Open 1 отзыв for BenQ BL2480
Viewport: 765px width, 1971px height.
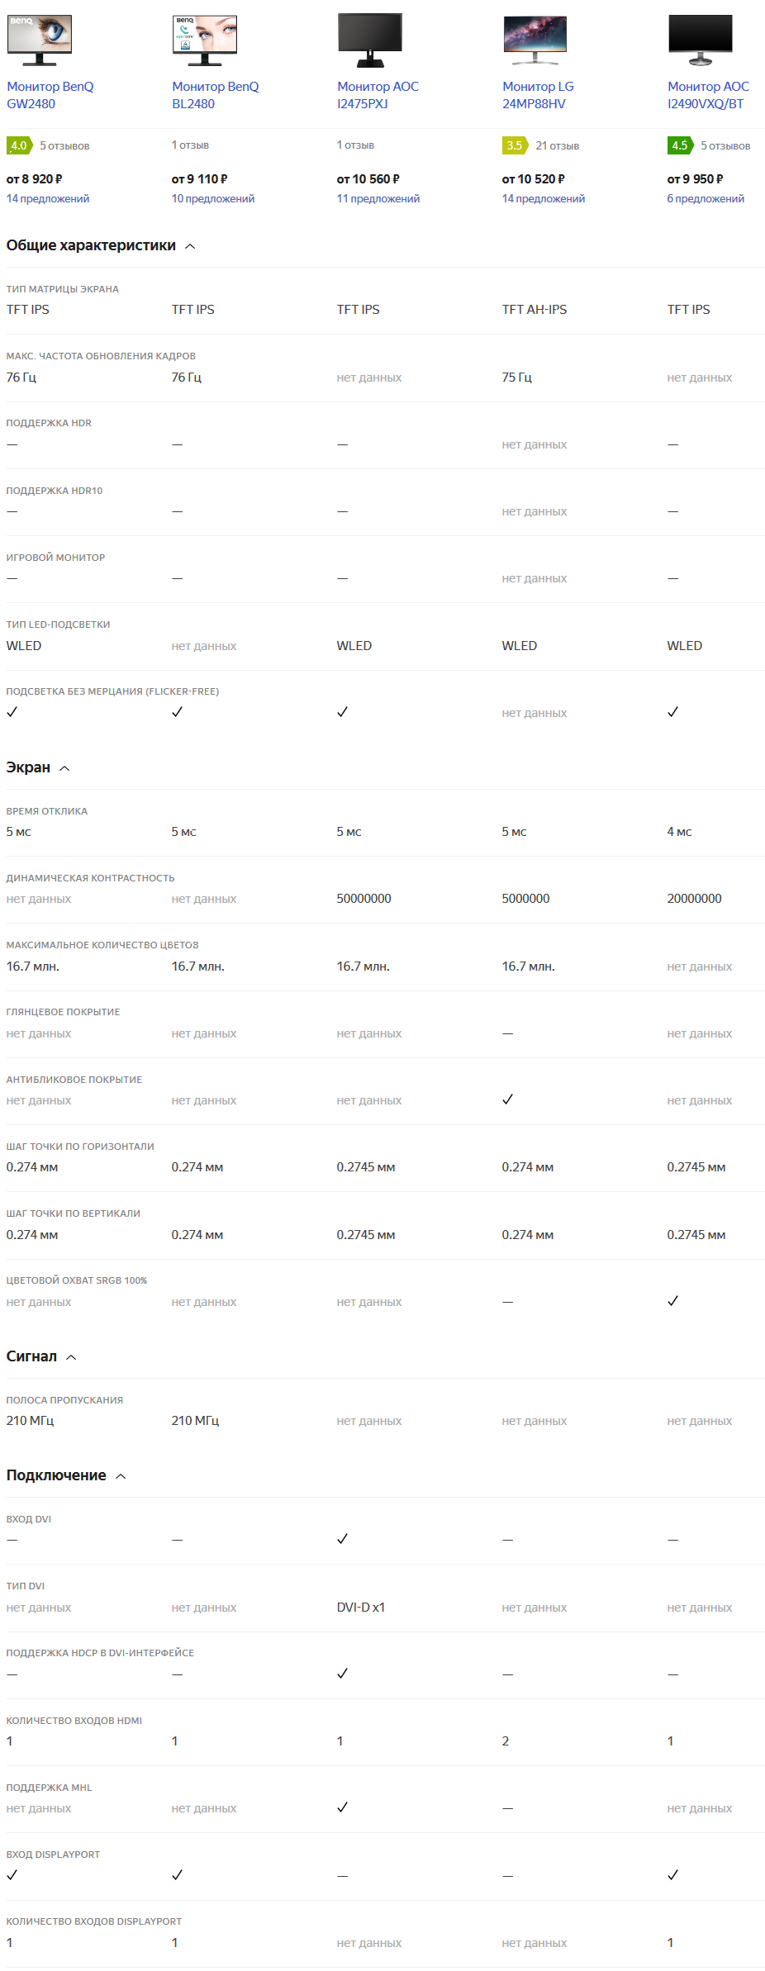tap(190, 145)
